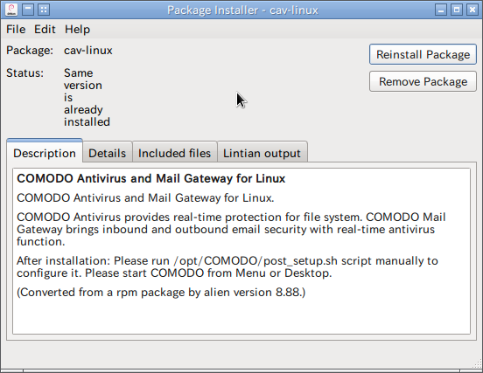The width and height of the screenshot is (483, 373).
Task: Minimize the Package Installer window
Action: [441, 10]
